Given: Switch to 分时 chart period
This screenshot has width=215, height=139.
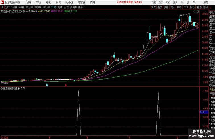Looking at the screenshot, I should click(x=7, y=7).
